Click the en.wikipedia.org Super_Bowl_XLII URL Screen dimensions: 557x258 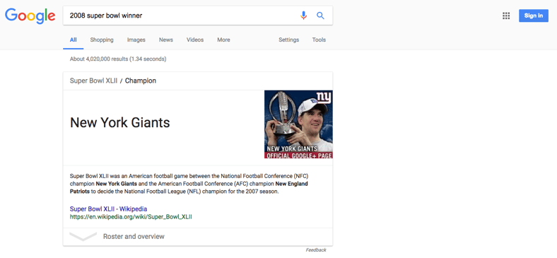pyautogui.click(x=131, y=217)
